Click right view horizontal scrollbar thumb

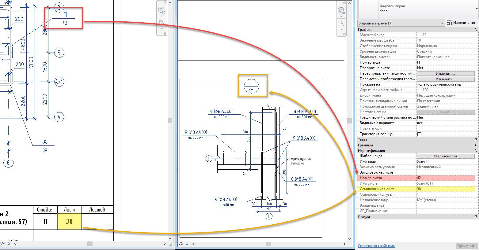tap(268, 244)
